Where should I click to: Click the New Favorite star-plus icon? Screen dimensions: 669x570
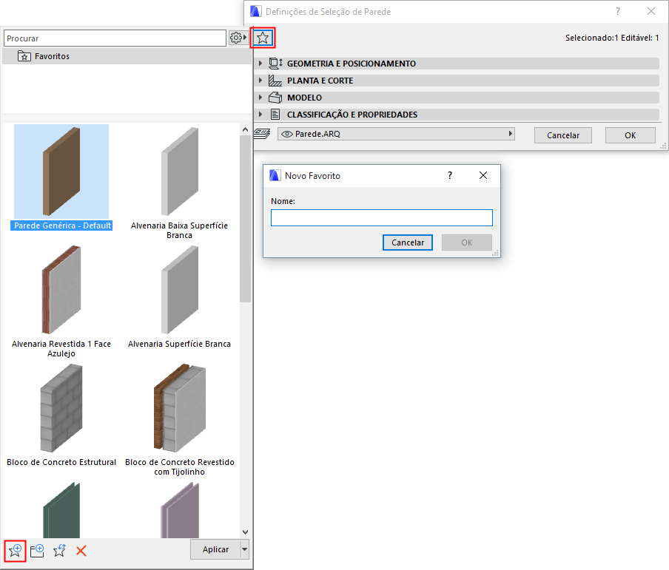point(15,550)
